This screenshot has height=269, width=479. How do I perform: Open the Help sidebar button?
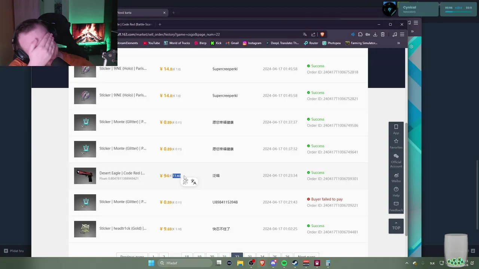click(x=396, y=192)
